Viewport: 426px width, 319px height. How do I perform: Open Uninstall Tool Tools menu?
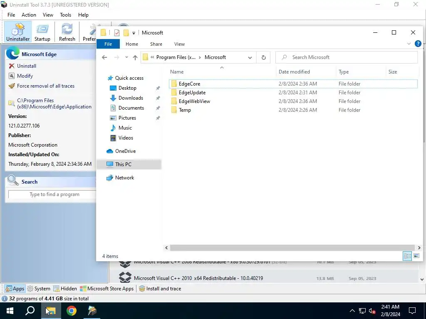[65, 15]
